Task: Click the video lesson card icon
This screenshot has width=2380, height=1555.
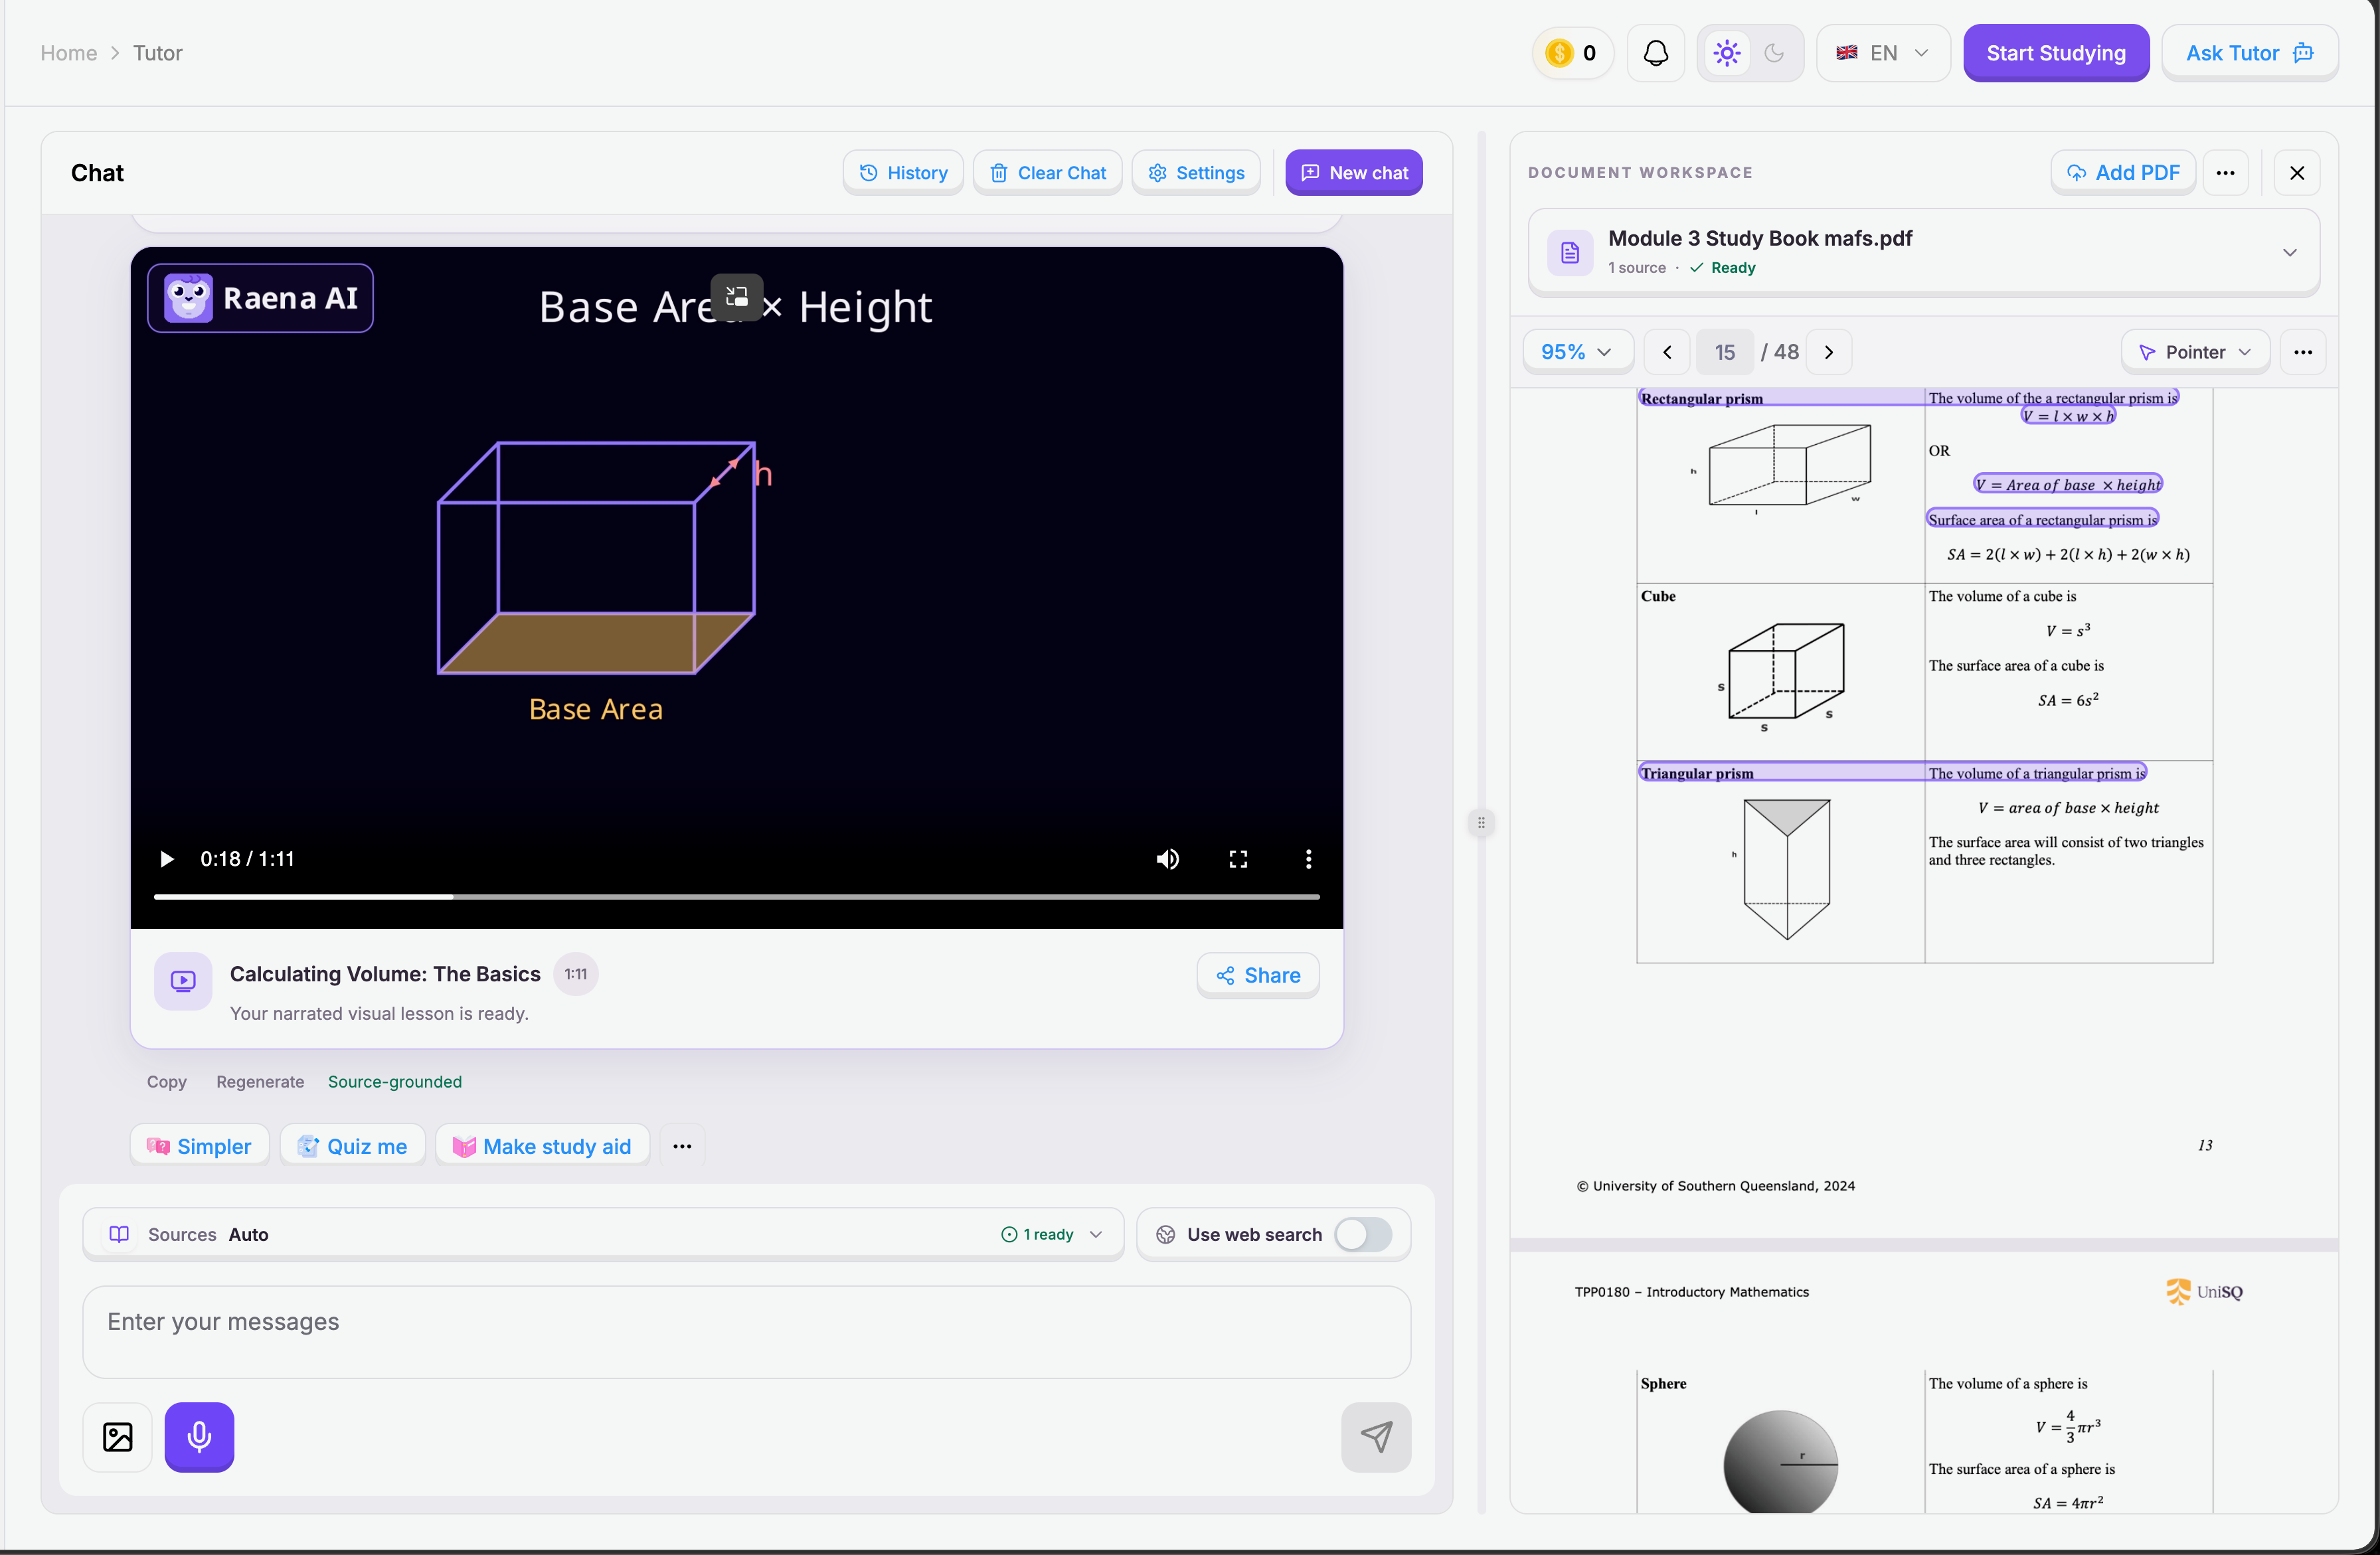Action: coord(183,981)
